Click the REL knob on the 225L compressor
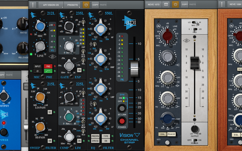Viewport: 242px width, 151px height. point(69,137)
